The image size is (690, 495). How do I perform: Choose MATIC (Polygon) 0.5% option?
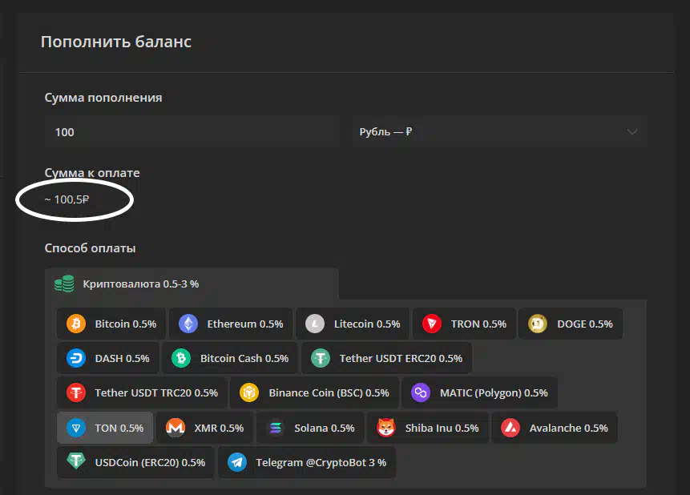[480, 392]
